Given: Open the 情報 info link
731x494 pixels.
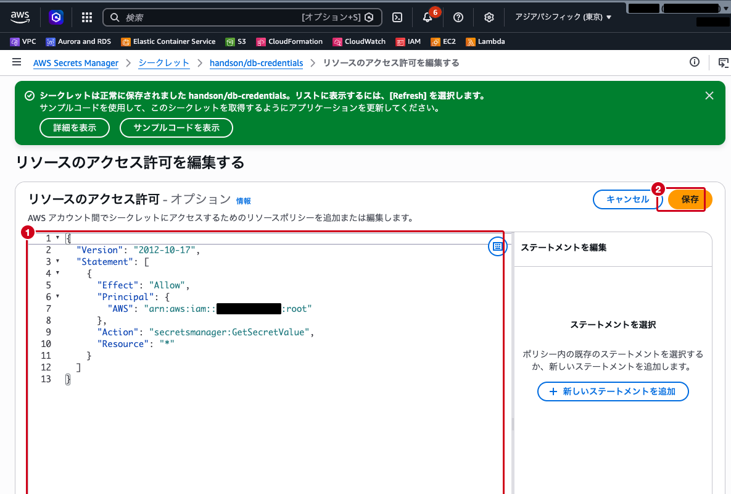Looking at the screenshot, I should (243, 201).
